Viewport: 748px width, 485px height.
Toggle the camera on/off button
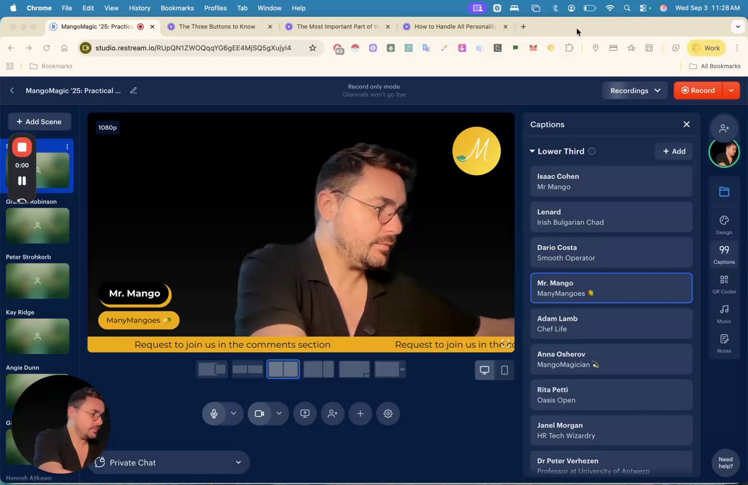point(259,413)
